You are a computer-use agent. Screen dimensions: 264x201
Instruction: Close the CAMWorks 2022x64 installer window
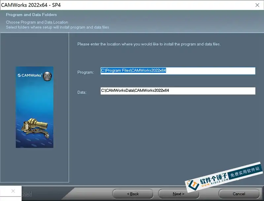257,5
